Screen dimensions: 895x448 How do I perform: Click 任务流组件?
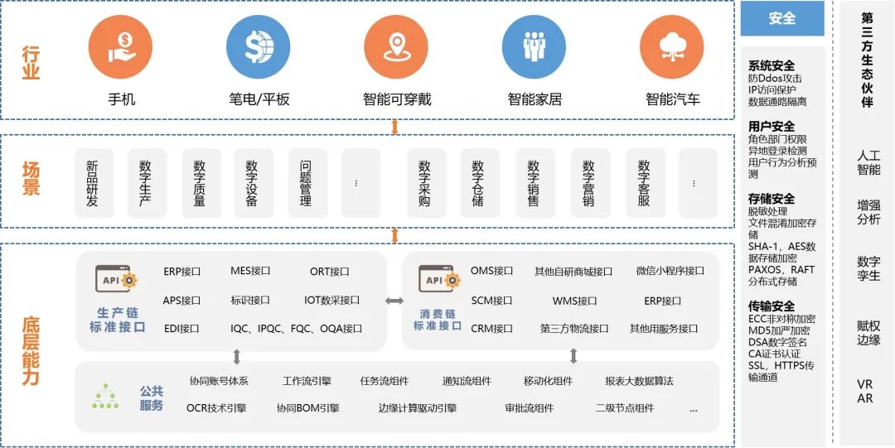click(385, 381)
